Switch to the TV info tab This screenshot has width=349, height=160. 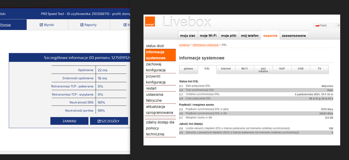click(319, 69)
